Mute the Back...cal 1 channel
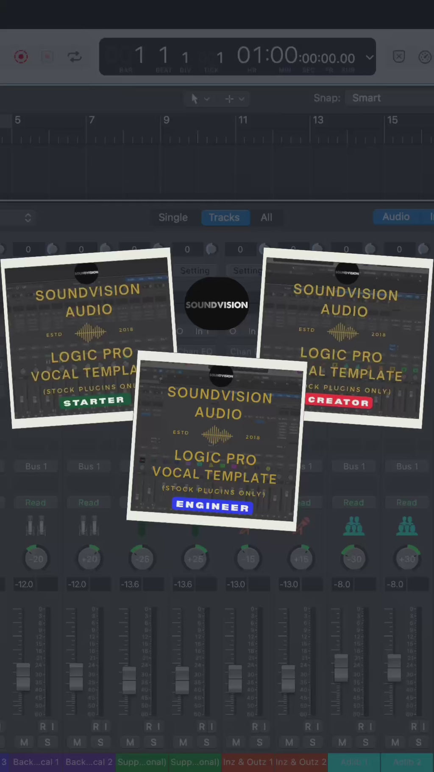434x772 pixels. [24, 742]
